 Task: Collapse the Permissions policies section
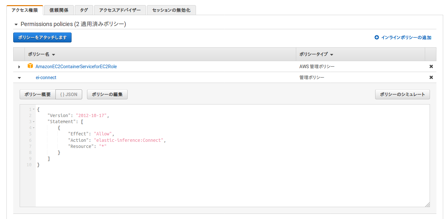(16, 23)
